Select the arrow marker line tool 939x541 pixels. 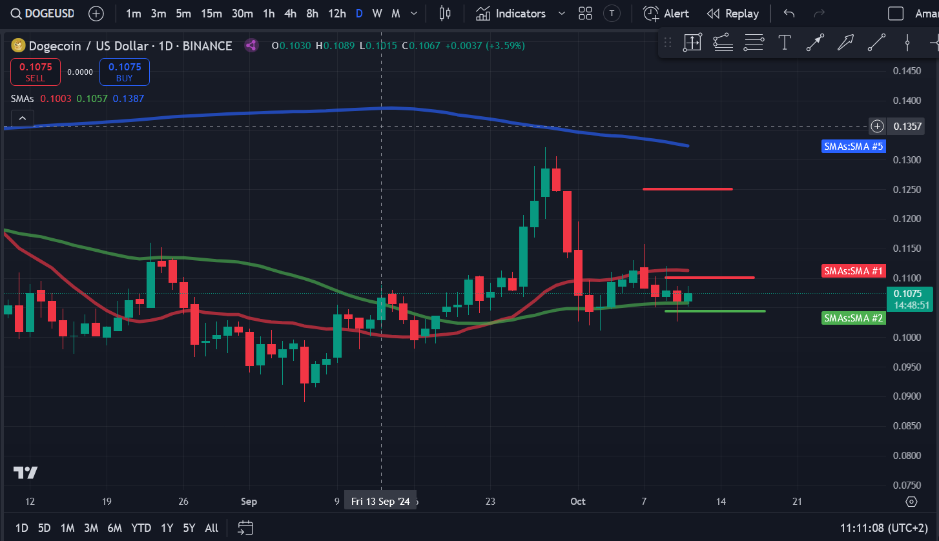coord(815,43)
